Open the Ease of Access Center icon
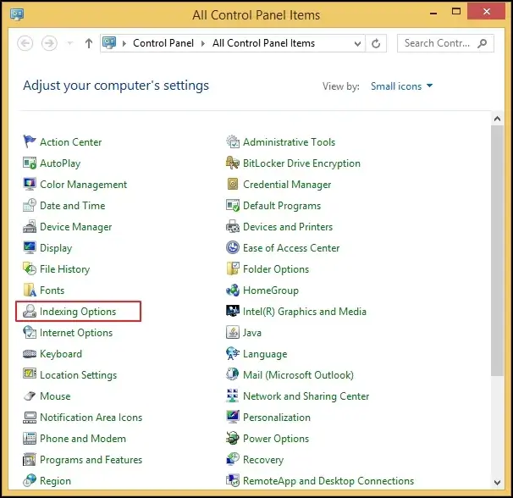This screenshot has height=498, width=513. click(x=233, y=248)
